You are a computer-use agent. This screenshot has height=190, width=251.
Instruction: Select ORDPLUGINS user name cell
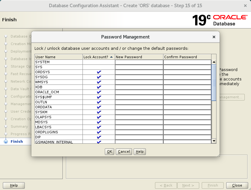tap(59, 132)
